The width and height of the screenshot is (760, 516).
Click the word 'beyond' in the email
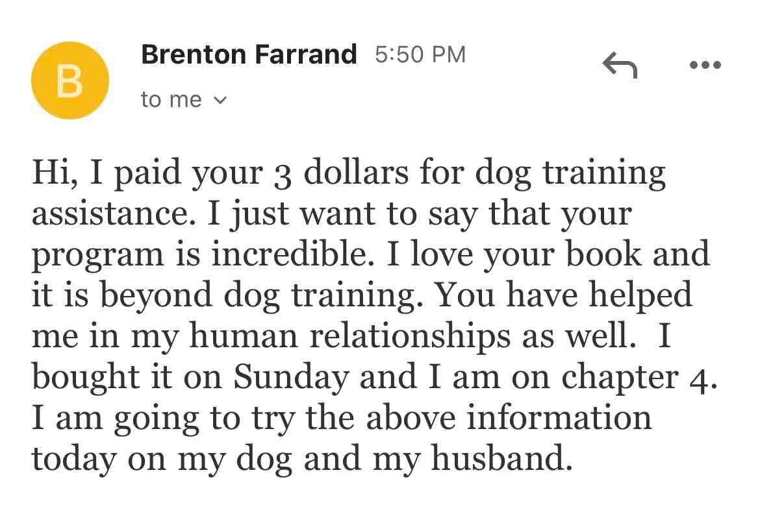(156, 297)
